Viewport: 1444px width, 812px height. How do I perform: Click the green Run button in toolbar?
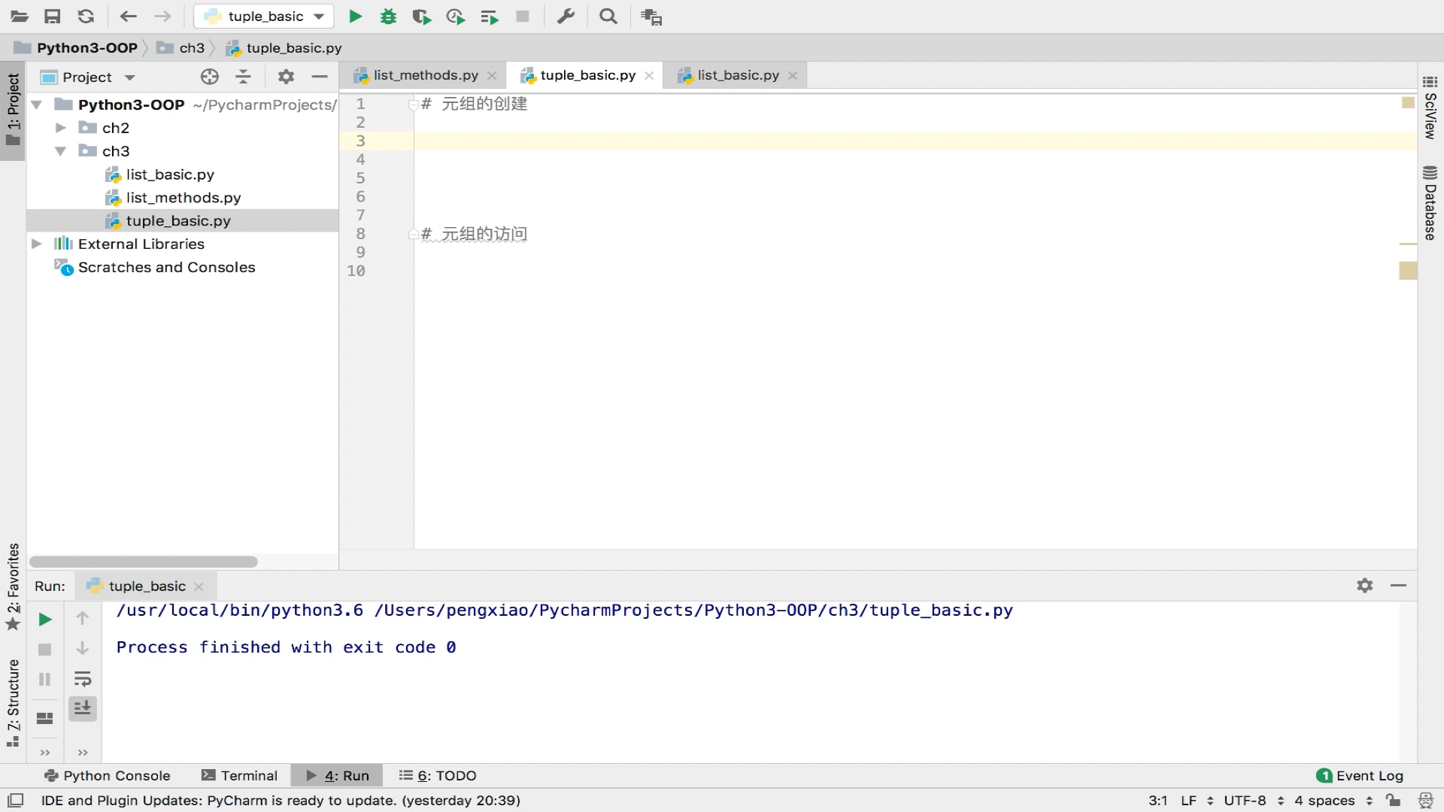click(356, 17)
